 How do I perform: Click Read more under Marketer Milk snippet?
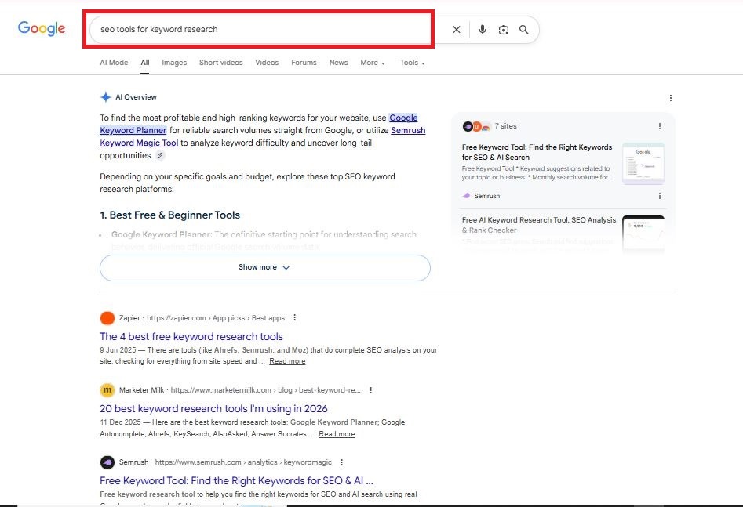click(x=337, y=434)
